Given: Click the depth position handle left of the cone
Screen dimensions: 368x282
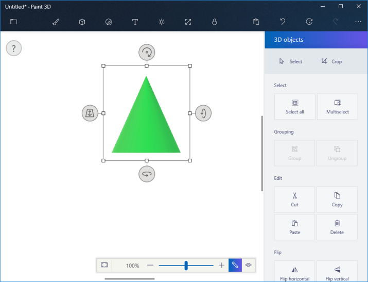Looking at the screenshot, I should point(90,113).
